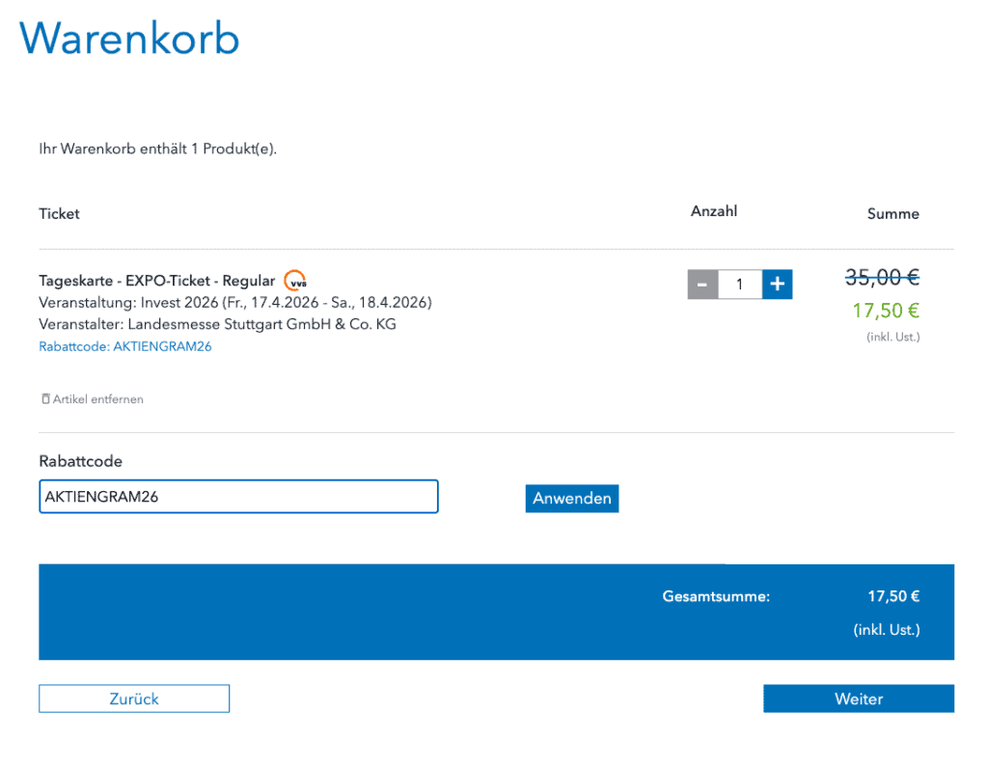
Task: Focus the Rabattcode text input field
Action: tap(238, 497)
